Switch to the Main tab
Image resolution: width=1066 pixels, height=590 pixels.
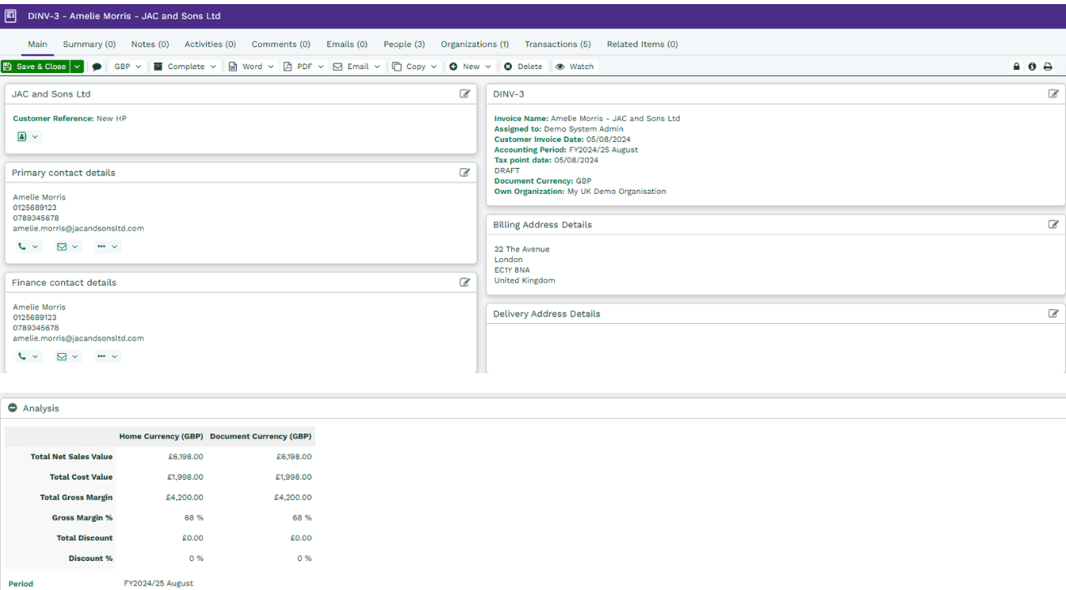pos(37,45)
